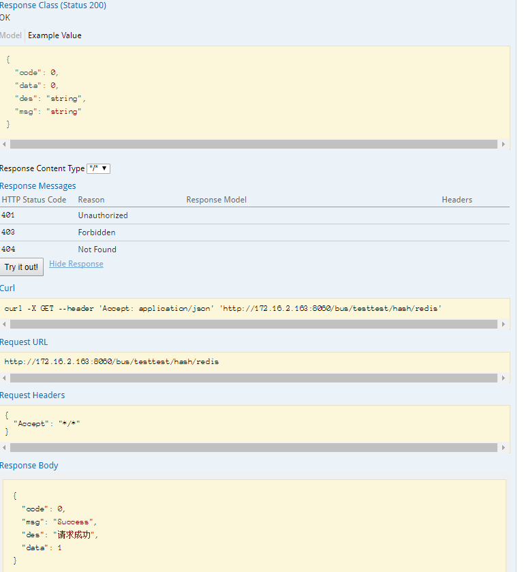Click horizontal scrollbar under example value JSON
The image size is (524, 572).
tap(253, 144)
